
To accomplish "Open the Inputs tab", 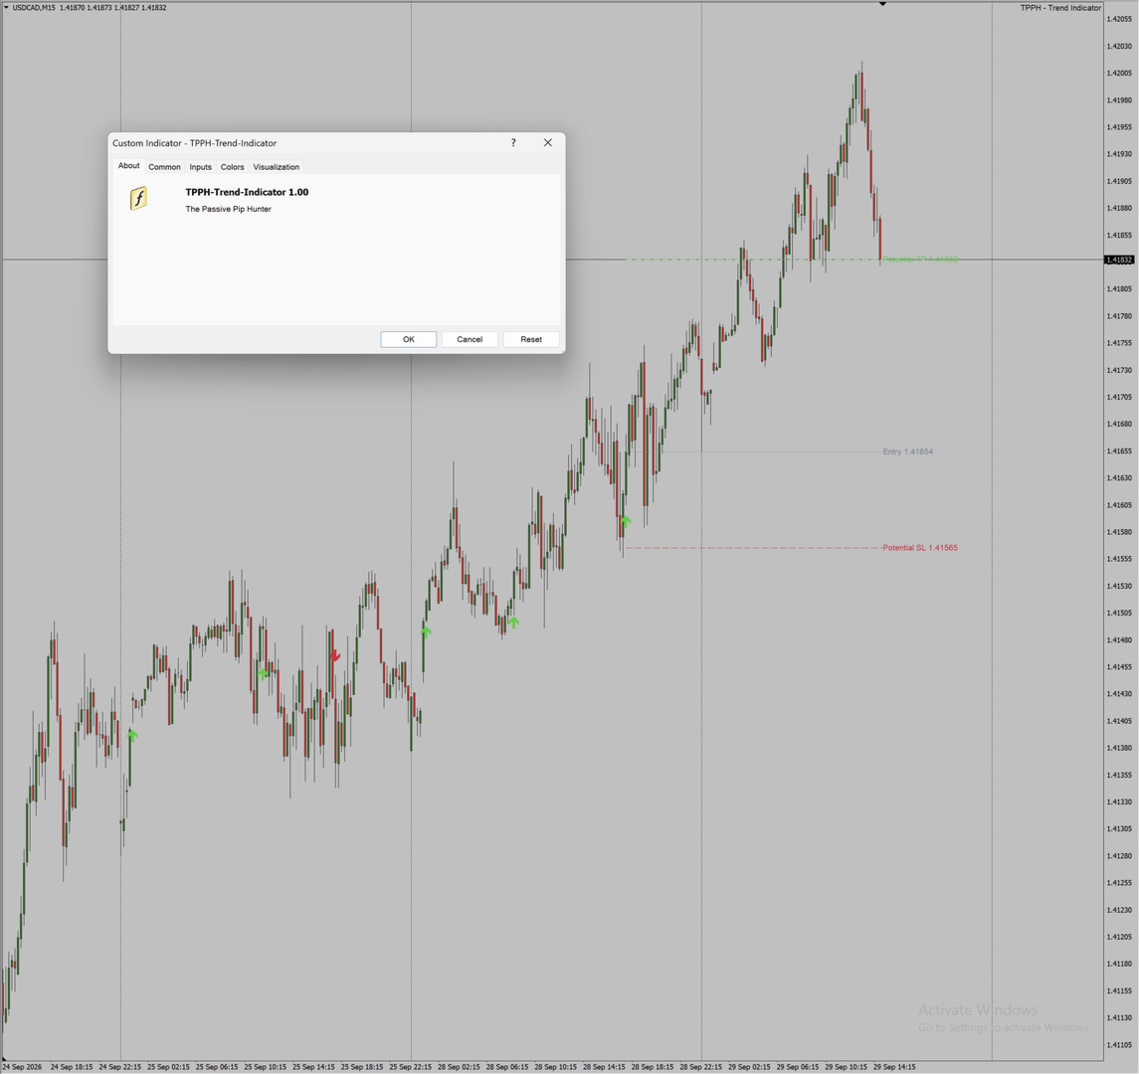I will point(201,167).
